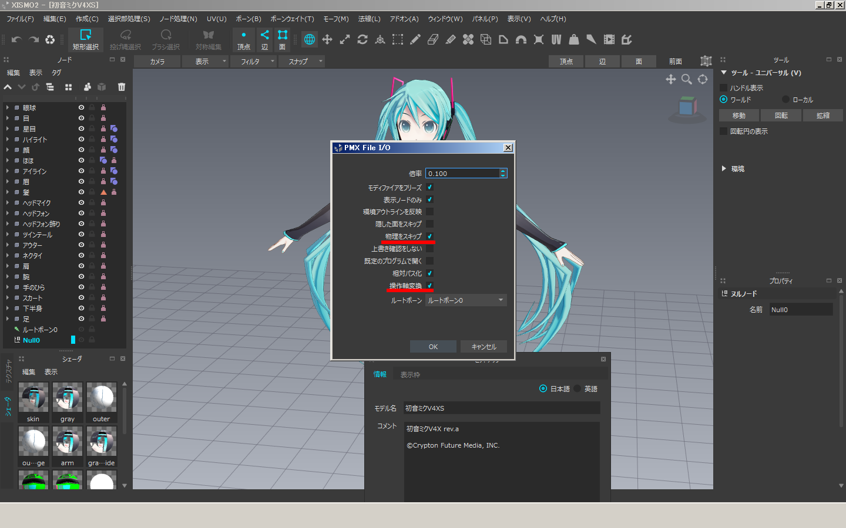The width and height of the screenshot is (846, 528).
Task: Select the circular-arrows rotate tool icon
Action: coord(362,39)
